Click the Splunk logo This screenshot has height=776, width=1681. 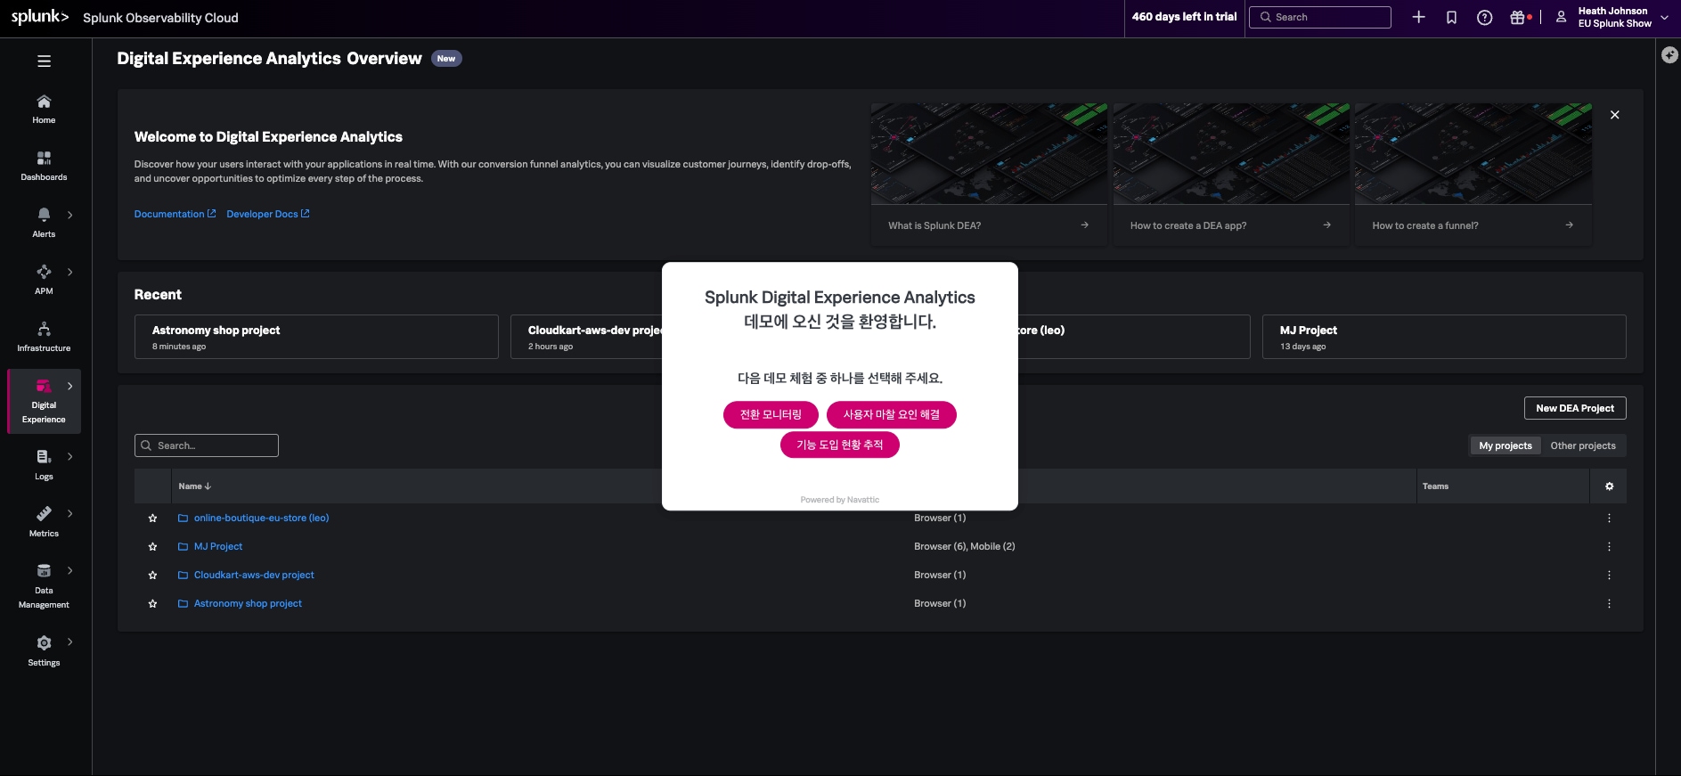40,17
